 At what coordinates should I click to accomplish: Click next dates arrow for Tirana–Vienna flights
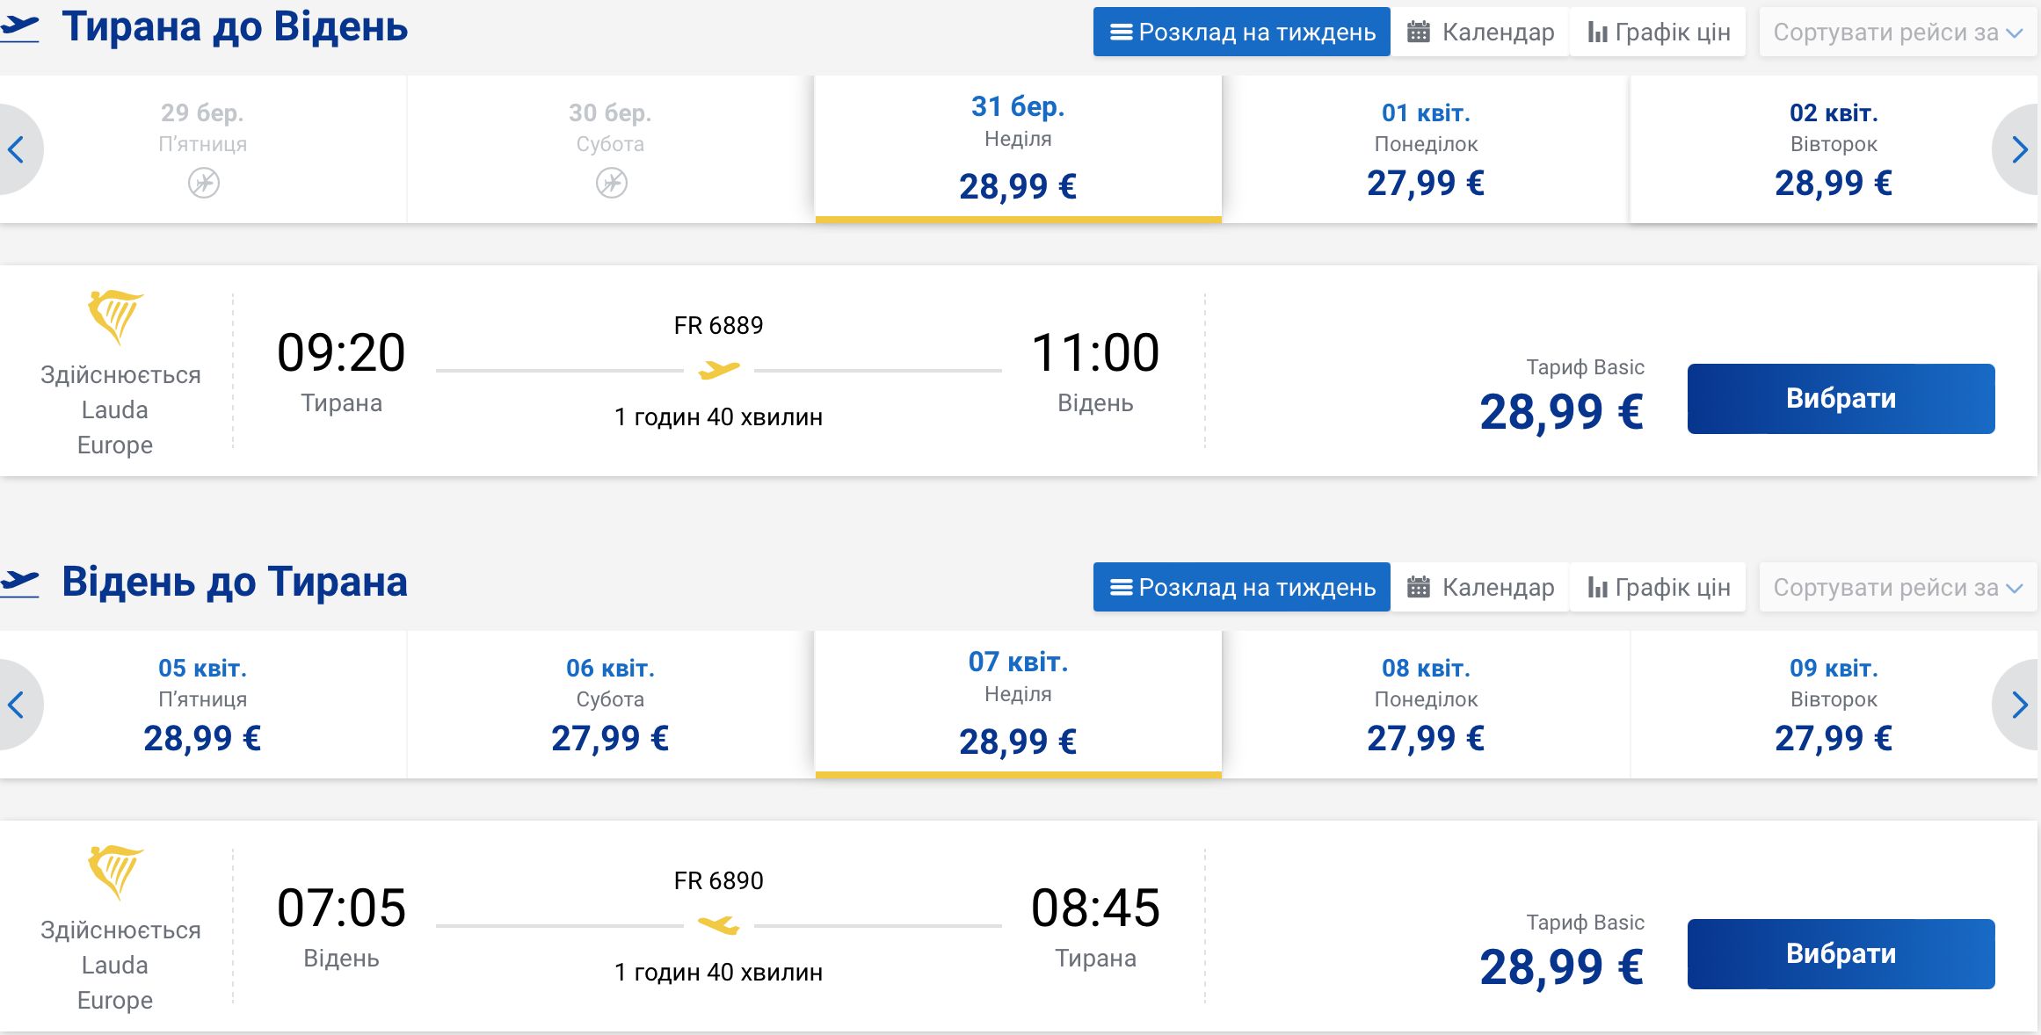tap(2018, 149)
